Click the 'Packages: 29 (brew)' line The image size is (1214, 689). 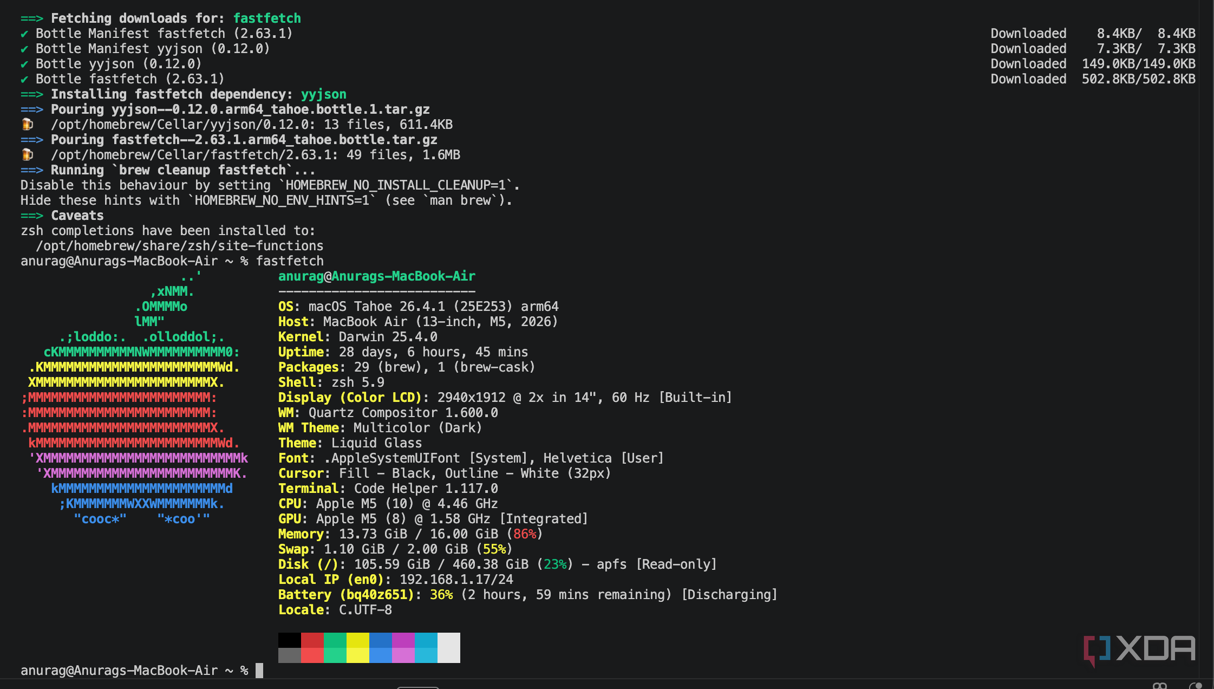coord(407,367)
